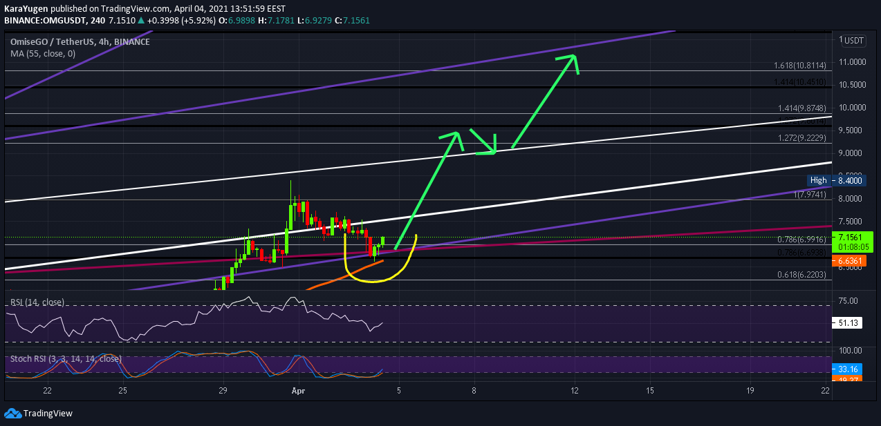Click the 11.0000 price axis tick
Image resolution: width=881 pixels, height=426 pixels.
point(852,62)
